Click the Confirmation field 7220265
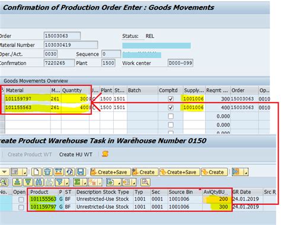Viewport: 281px width, 225px height. (x=59, y=63)
